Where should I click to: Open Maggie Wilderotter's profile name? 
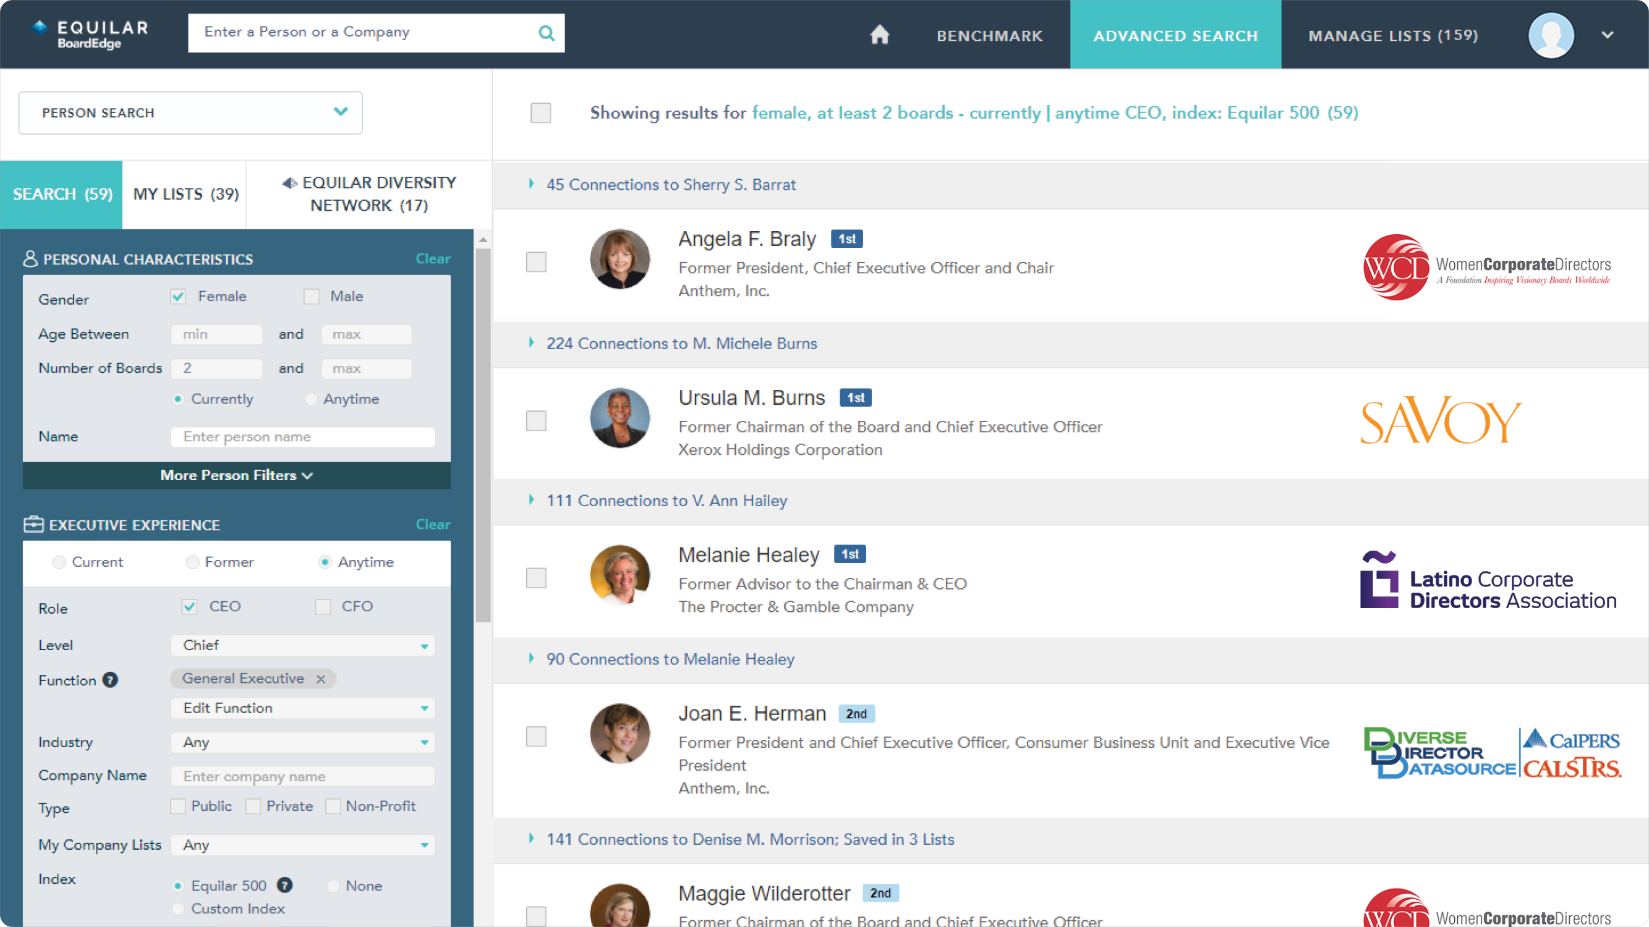pyautogui.click(x=764, y=893)
